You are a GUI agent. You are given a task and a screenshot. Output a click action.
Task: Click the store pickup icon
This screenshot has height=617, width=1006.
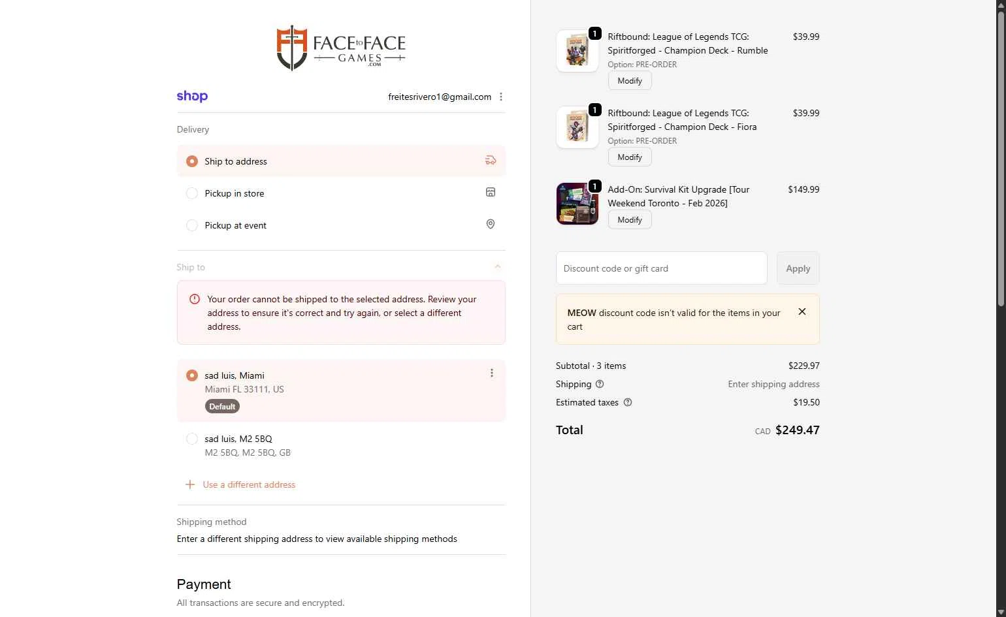[x=491, y=192]
